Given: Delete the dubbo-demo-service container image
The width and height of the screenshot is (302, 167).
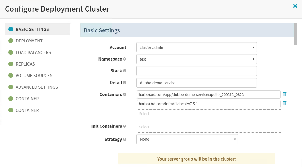Looking at the screenshot, I should (285, 94).
